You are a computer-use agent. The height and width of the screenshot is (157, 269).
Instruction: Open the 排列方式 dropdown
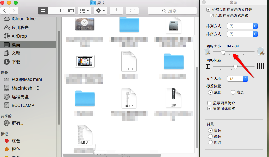tap(242, 26)
